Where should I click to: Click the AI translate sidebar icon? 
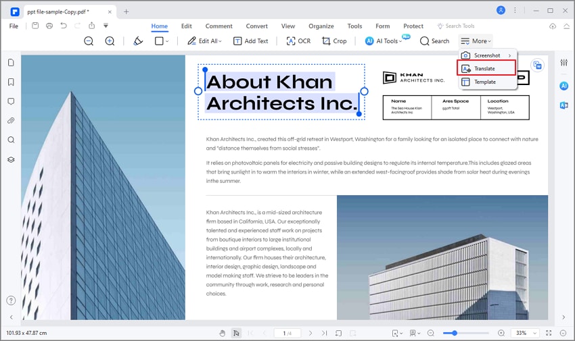[564, 105]
